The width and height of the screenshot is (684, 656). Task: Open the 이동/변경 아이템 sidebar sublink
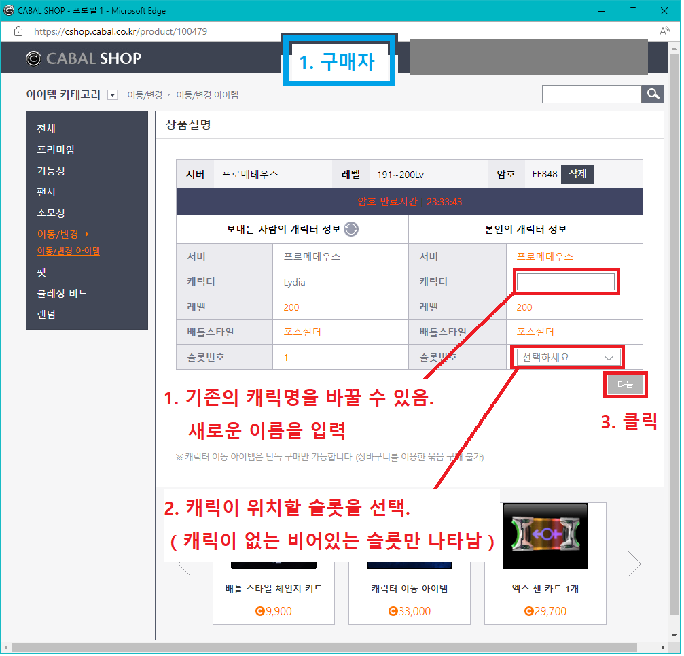tap(69, 252)
